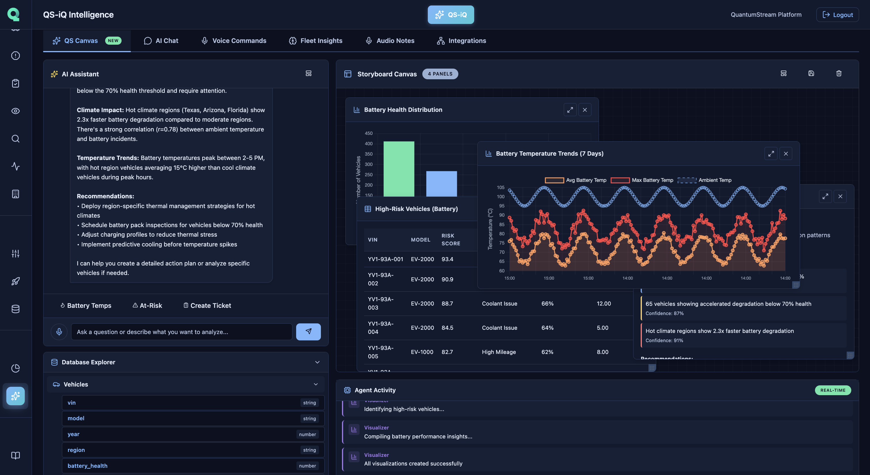
Task: Collapse the Database Explorer section
Action: pos(317,362)
